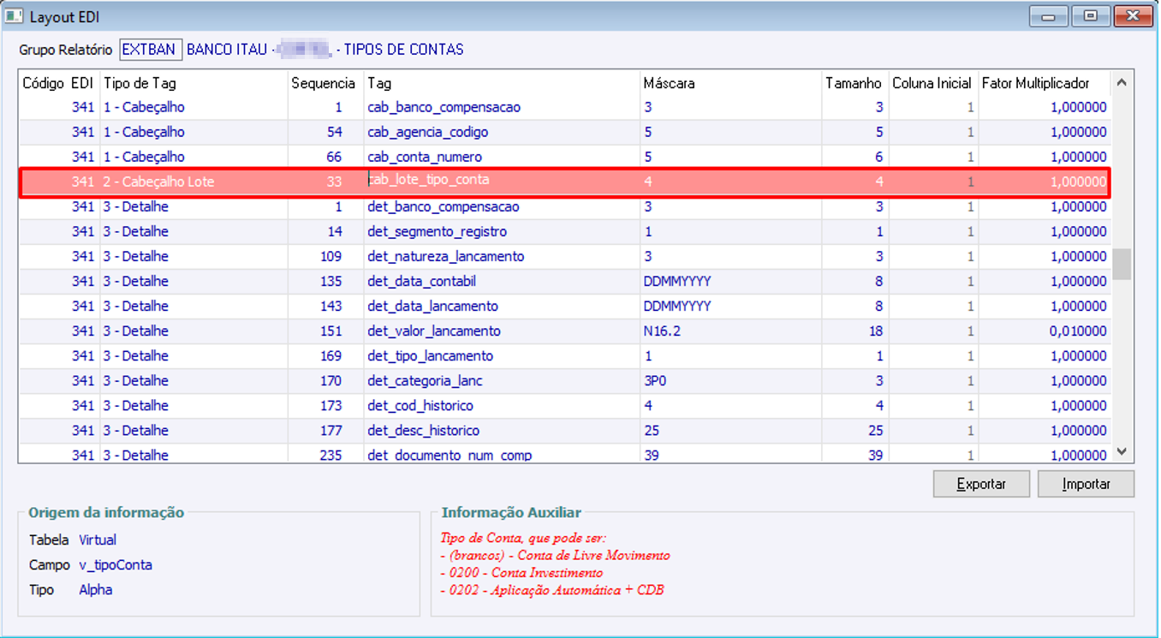Click the '2 - Cabeçalho Lote' tag type cell
Viewport: 1161px width, 638px height.
click(193, 182)
